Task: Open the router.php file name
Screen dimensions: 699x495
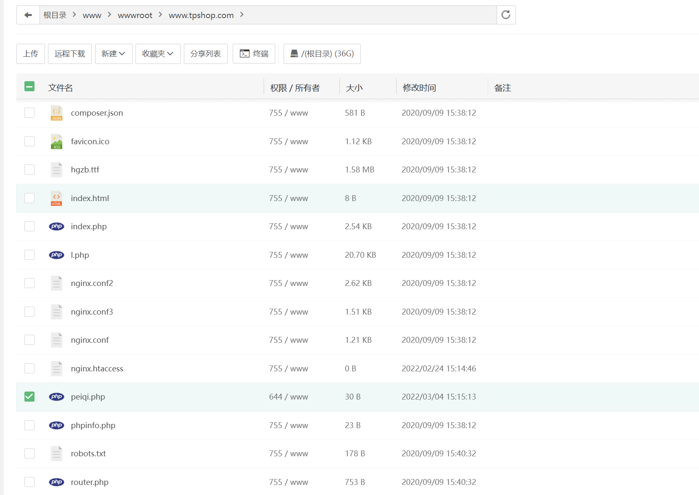Action: (90, 482)
